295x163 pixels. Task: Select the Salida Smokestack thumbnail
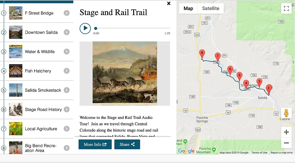coord(16,90)
